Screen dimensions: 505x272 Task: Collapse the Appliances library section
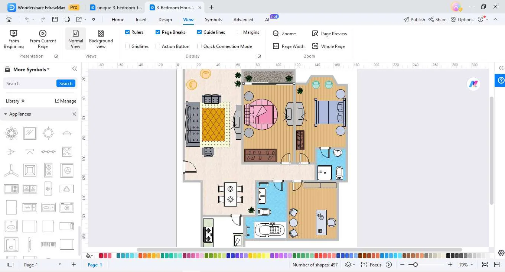[x=6, y=114]
